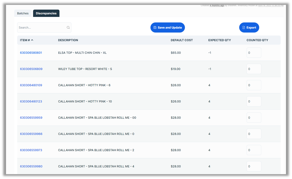Screen dimensions: 292x179
Task: Sort by the Default Cost column header
Action: pyautogui.click(x=181, y=40)
